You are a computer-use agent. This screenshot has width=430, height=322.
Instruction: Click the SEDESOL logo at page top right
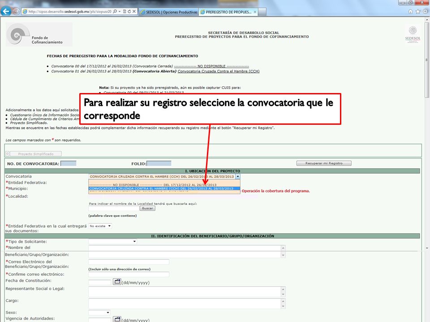413,34
